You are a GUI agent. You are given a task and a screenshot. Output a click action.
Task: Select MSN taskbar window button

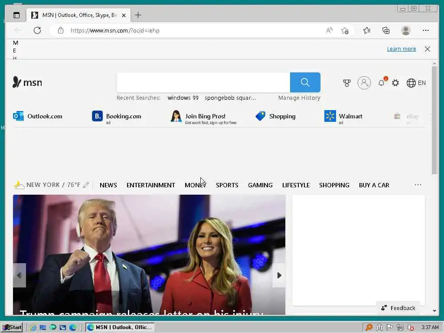tap(120, 327)
